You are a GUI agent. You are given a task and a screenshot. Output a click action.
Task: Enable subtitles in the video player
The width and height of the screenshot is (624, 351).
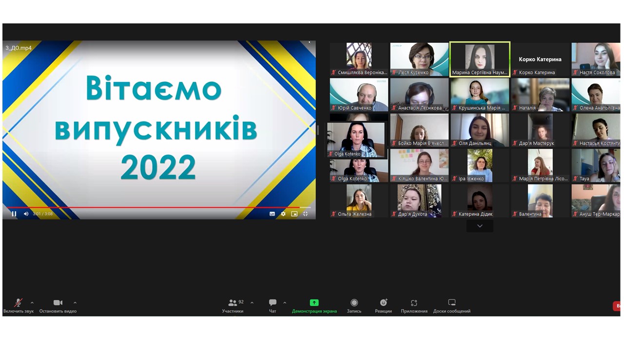pyautogui.click(x=272, y=214)
